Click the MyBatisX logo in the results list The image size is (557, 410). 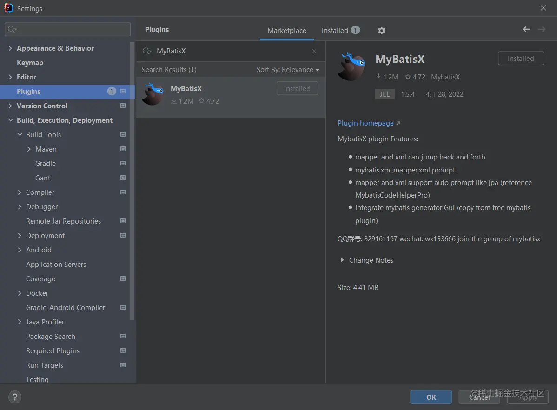153,94
